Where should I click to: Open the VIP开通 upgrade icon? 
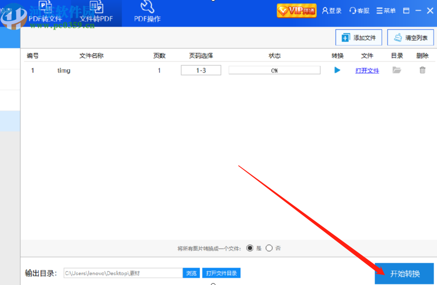click(296, 10)
